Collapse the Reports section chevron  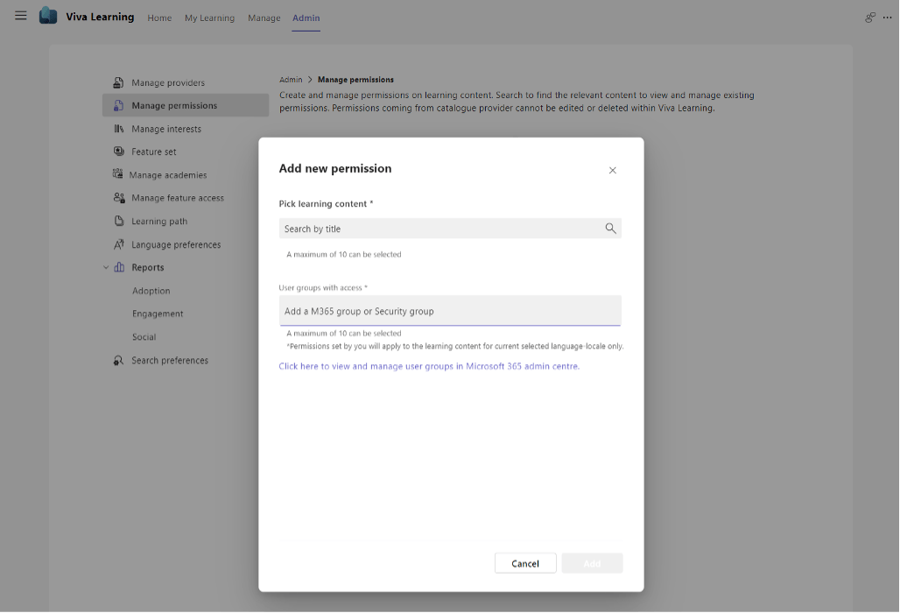click(x=106, y=267)
